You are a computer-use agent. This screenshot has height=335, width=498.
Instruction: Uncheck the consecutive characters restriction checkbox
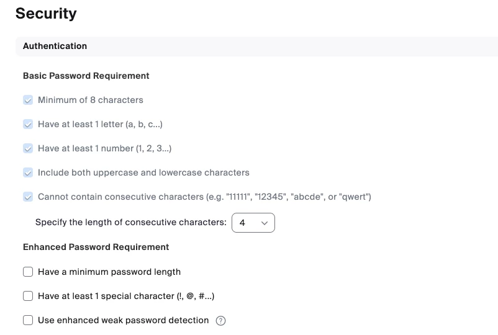tap(28, 197)
